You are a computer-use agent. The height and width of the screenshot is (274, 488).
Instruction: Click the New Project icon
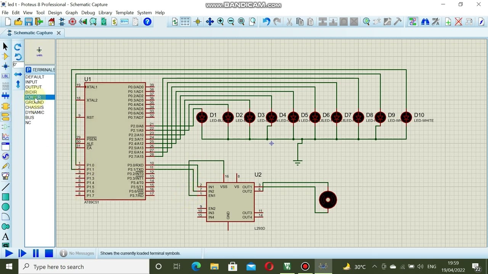click(8, 22)
